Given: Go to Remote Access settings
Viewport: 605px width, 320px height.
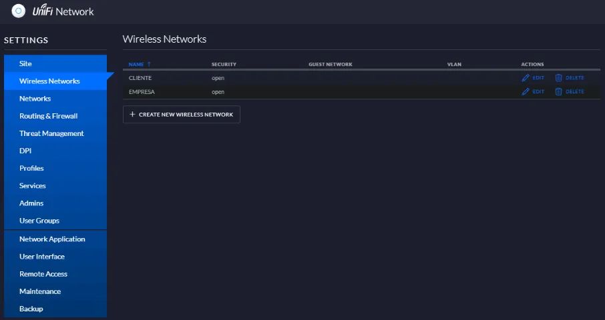Looking at the screenshot, I should (43, 274).
